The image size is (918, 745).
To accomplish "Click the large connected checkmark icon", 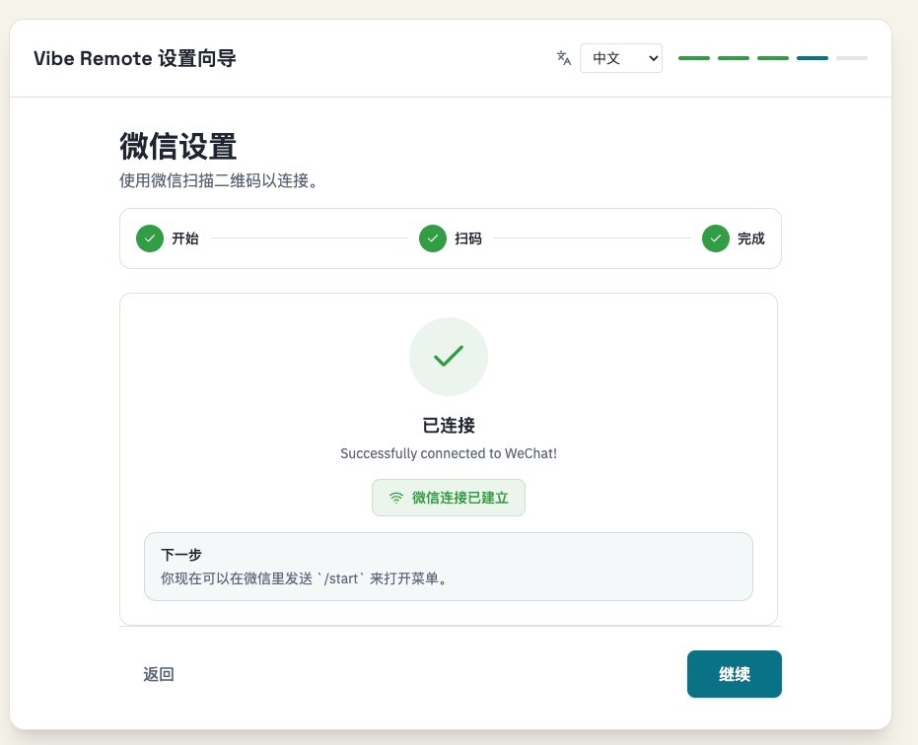I will [x=449, y=357].
